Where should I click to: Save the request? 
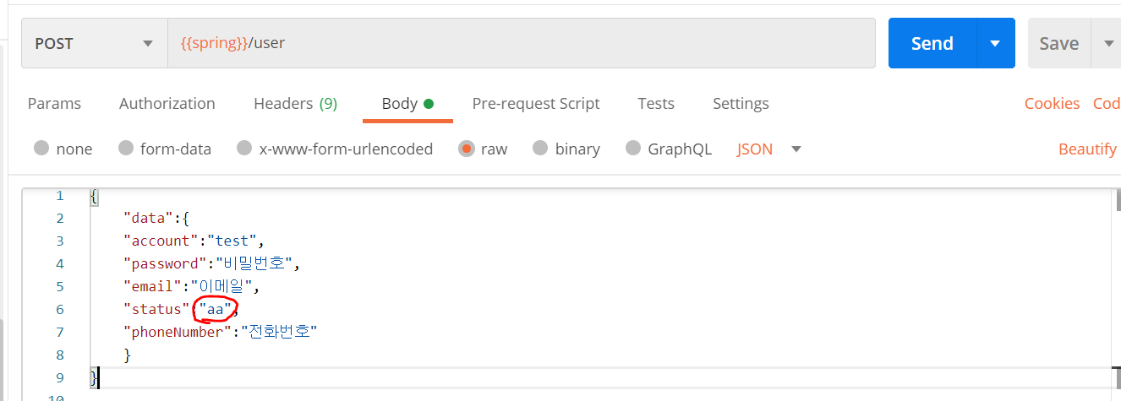point(1059,43)
